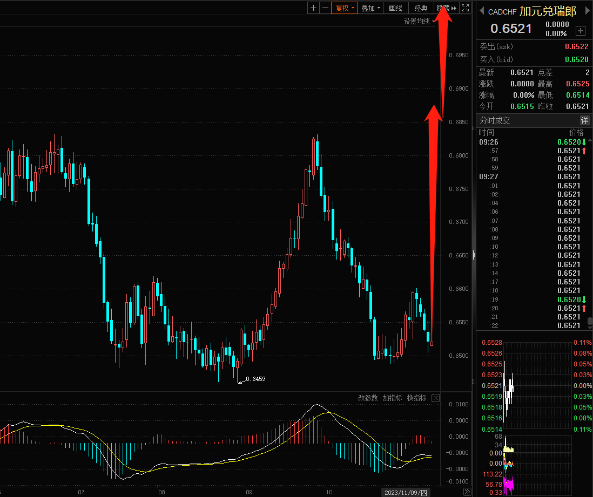Go to next symbol arrow after 加元兑瑞郎
The image size is (593, 497).
point(587,11)
